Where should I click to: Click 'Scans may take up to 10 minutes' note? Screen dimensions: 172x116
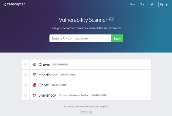[x=86, y=107]
